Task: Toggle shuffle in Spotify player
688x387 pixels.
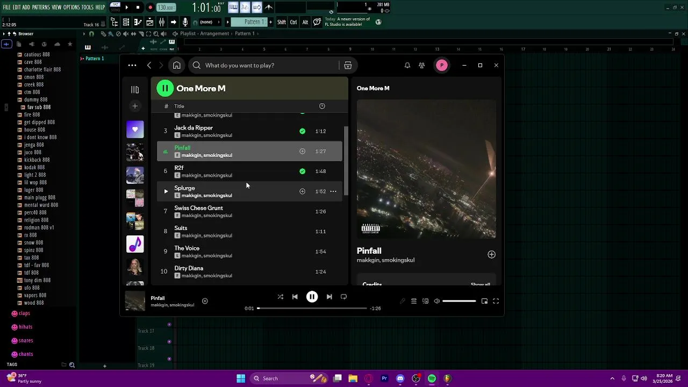Action: (x=280, y=297)
